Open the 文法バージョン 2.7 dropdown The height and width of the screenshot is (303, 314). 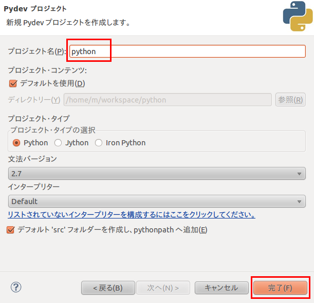[x=157, y=174]
